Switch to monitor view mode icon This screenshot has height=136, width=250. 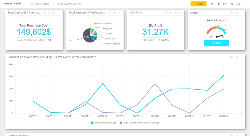pyautogui.click(x=238, y=4)
